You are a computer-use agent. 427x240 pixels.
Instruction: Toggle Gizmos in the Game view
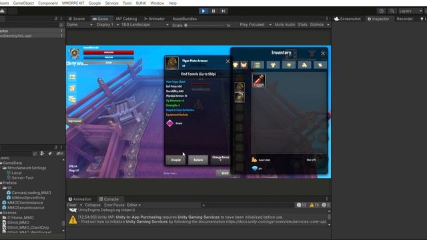[x=317, y=25]
